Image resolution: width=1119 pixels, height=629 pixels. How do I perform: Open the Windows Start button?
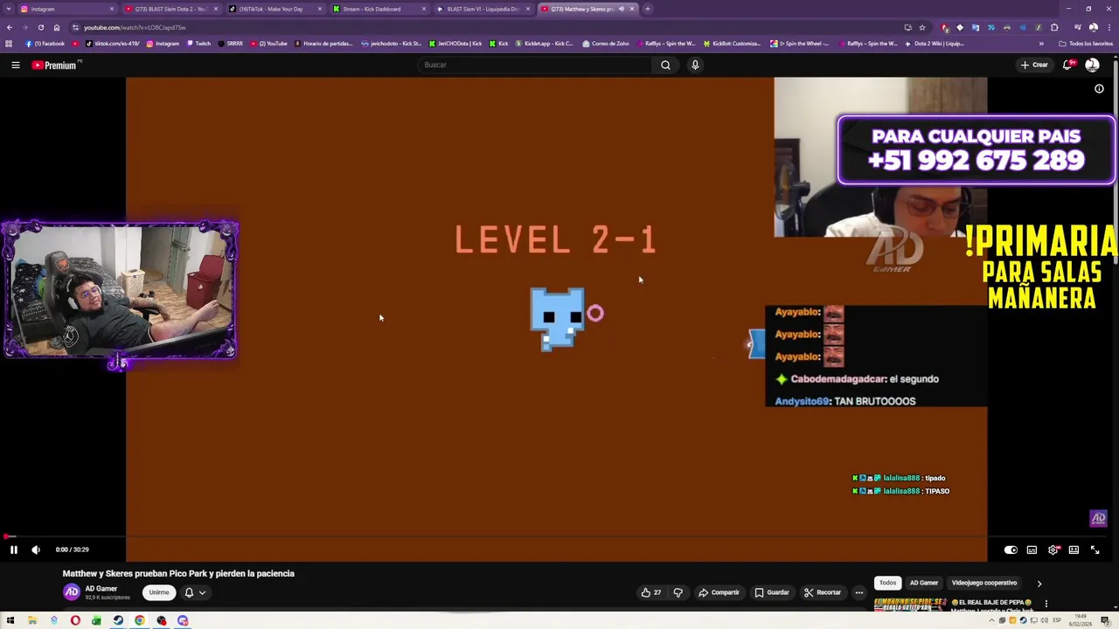(10, 621)
